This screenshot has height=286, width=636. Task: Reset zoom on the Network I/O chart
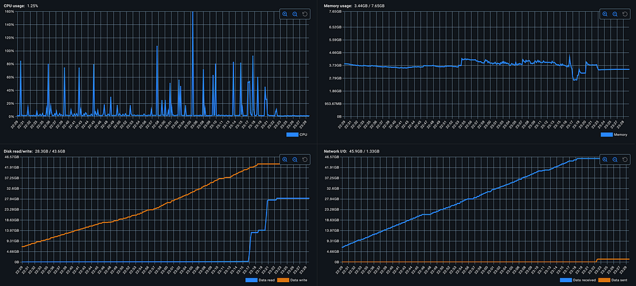click(625, 160)
